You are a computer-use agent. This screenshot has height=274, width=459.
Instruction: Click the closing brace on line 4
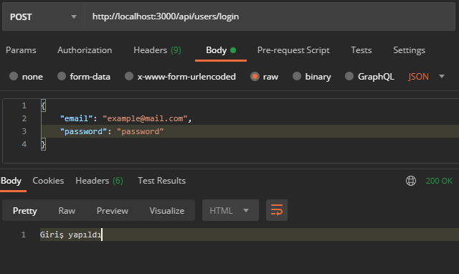[x=43, y=144]
